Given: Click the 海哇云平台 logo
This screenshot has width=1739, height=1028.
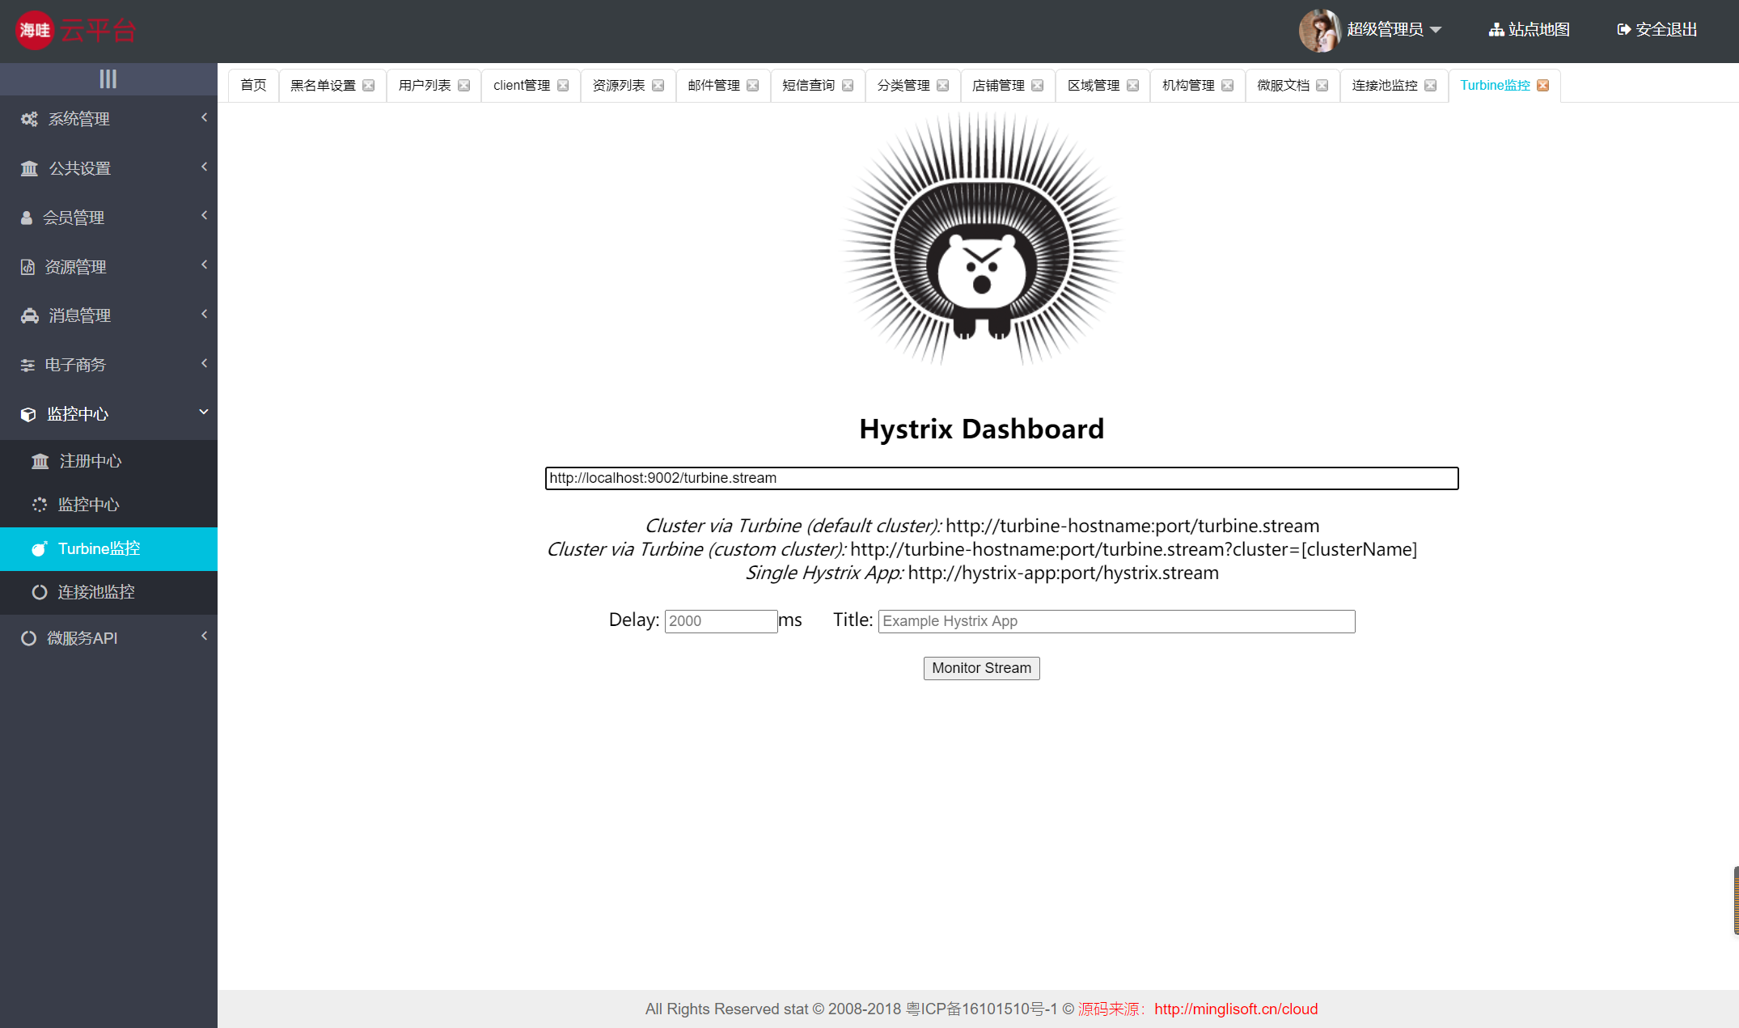Looking at the screenshot, I should 74,30.
